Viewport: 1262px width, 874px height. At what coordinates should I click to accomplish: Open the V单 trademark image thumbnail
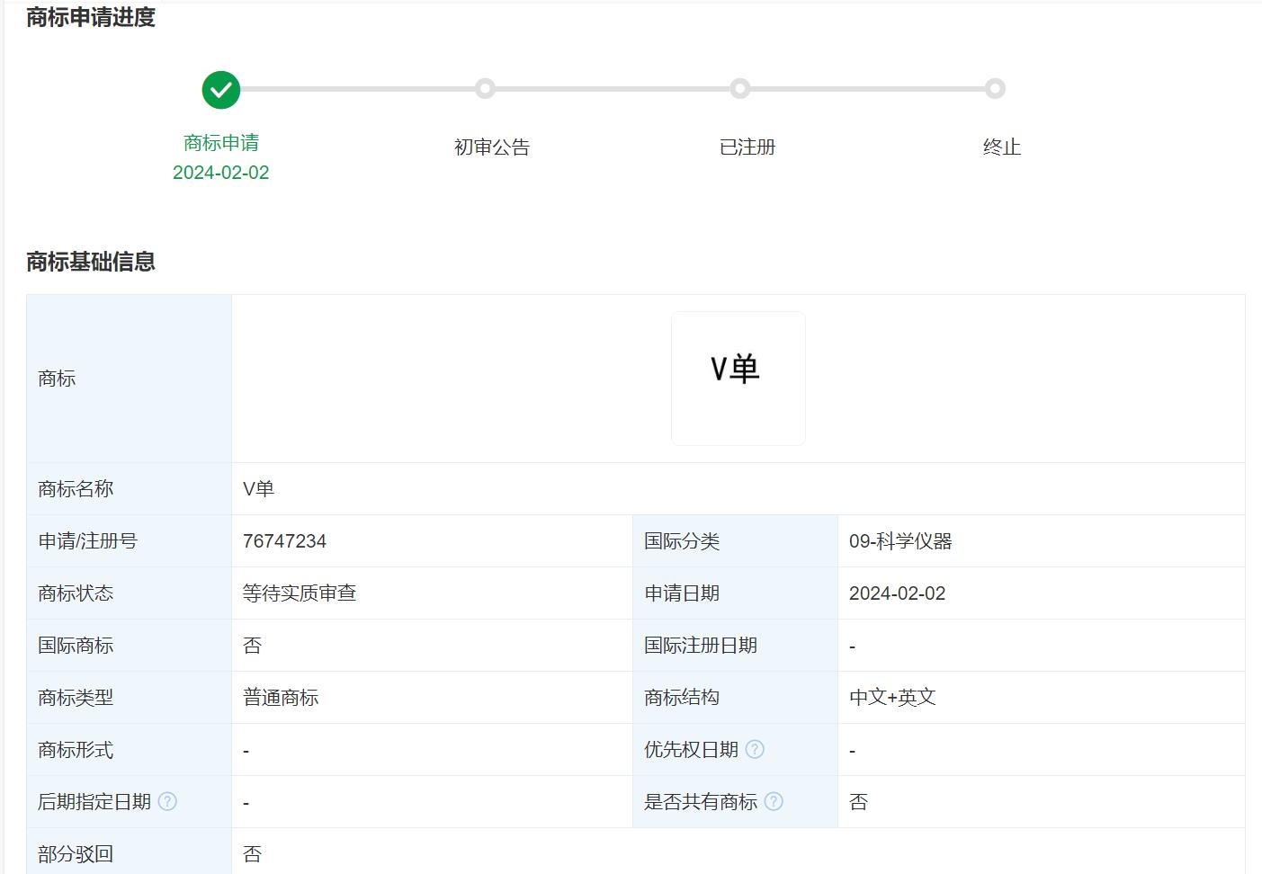point(738,379)
